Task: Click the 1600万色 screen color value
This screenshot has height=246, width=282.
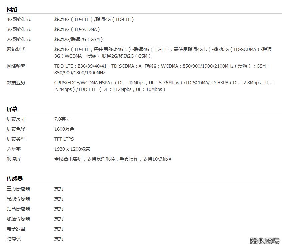Action: (64, 129)
